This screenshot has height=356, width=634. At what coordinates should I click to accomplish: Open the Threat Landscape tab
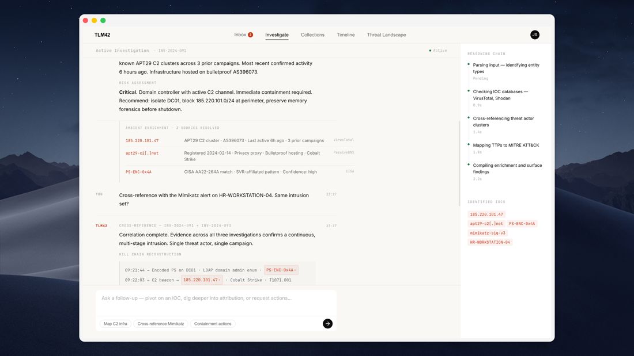tap(387, 35)
